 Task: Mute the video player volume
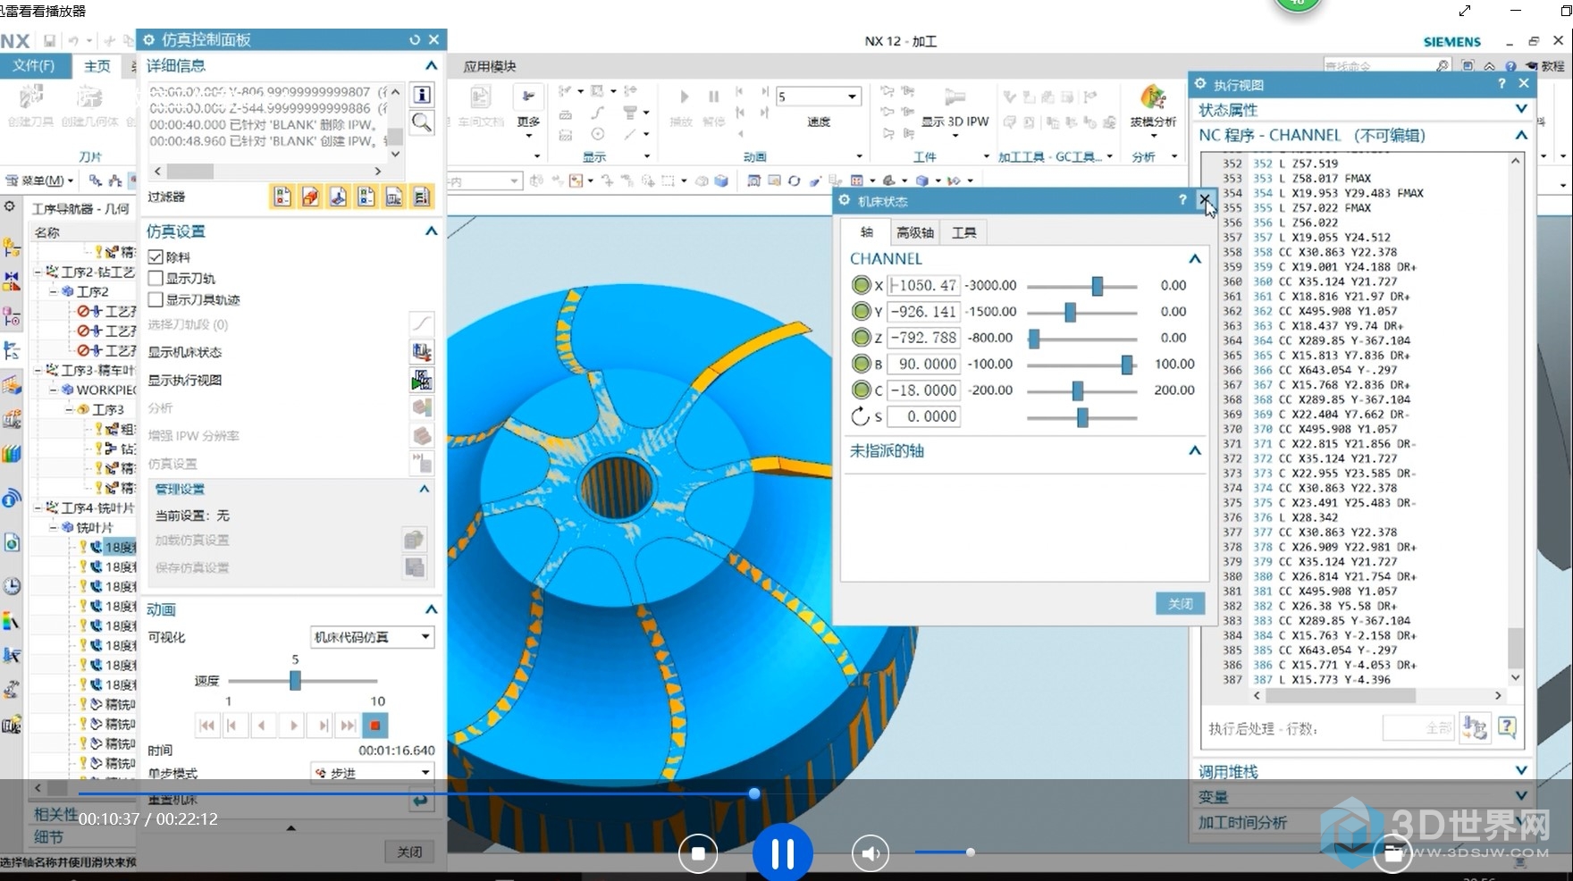click(870, 853)
